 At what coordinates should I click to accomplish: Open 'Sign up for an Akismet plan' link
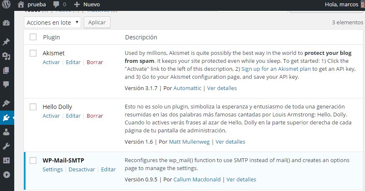pyautogui.click(x=276, y=69)
